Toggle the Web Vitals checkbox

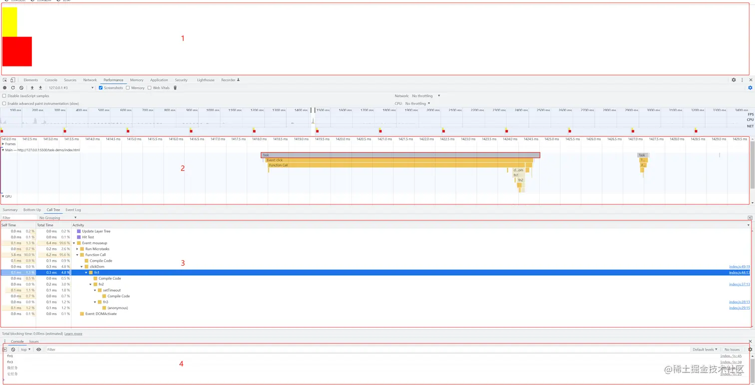coord(149,88)
